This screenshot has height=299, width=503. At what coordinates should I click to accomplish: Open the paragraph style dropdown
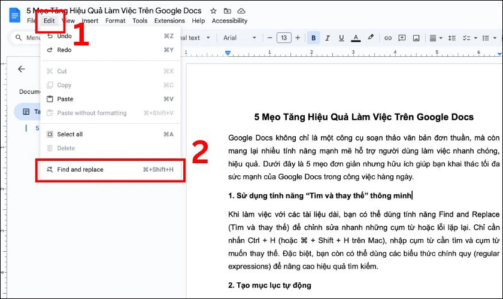(x=195, y=38)
